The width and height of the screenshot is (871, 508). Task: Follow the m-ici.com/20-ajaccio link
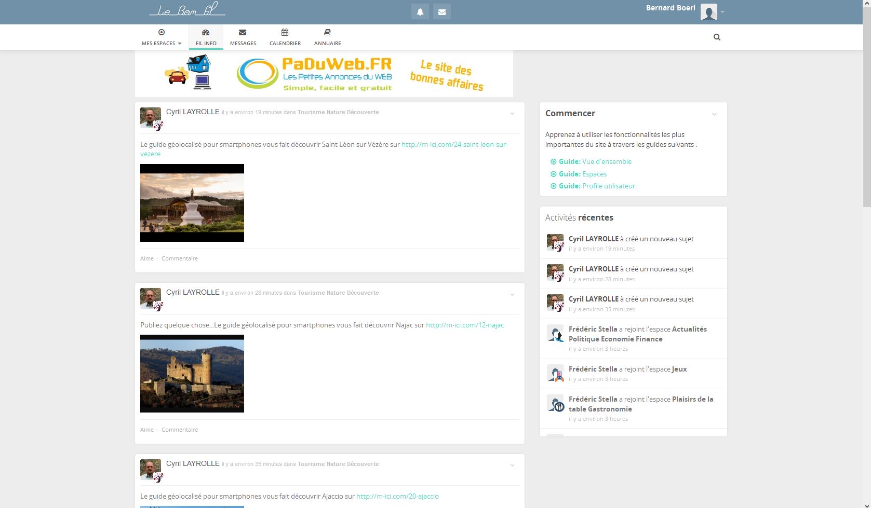tap(397, 496)
